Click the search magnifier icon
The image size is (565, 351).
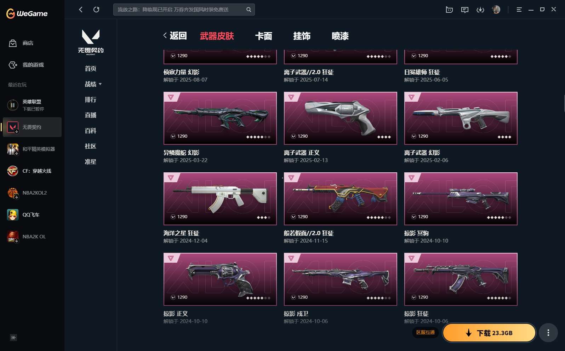pos(249,10)
